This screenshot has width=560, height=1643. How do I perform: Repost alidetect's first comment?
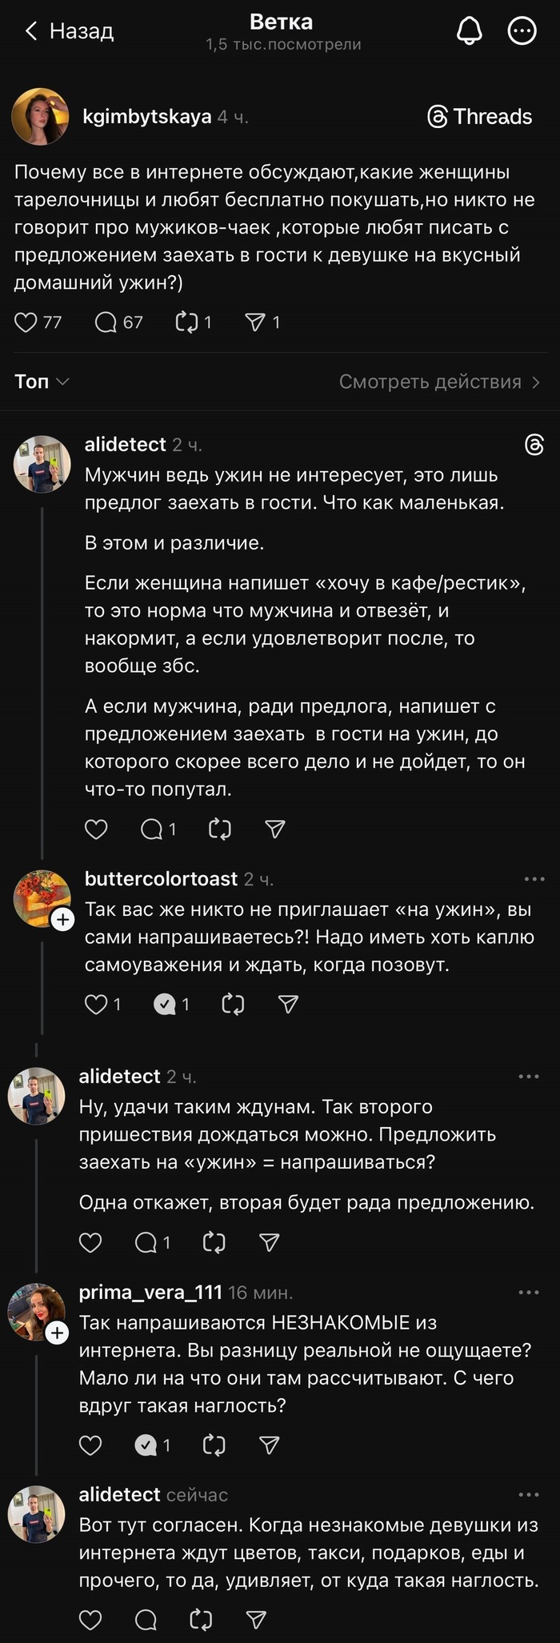coord(218,829)
